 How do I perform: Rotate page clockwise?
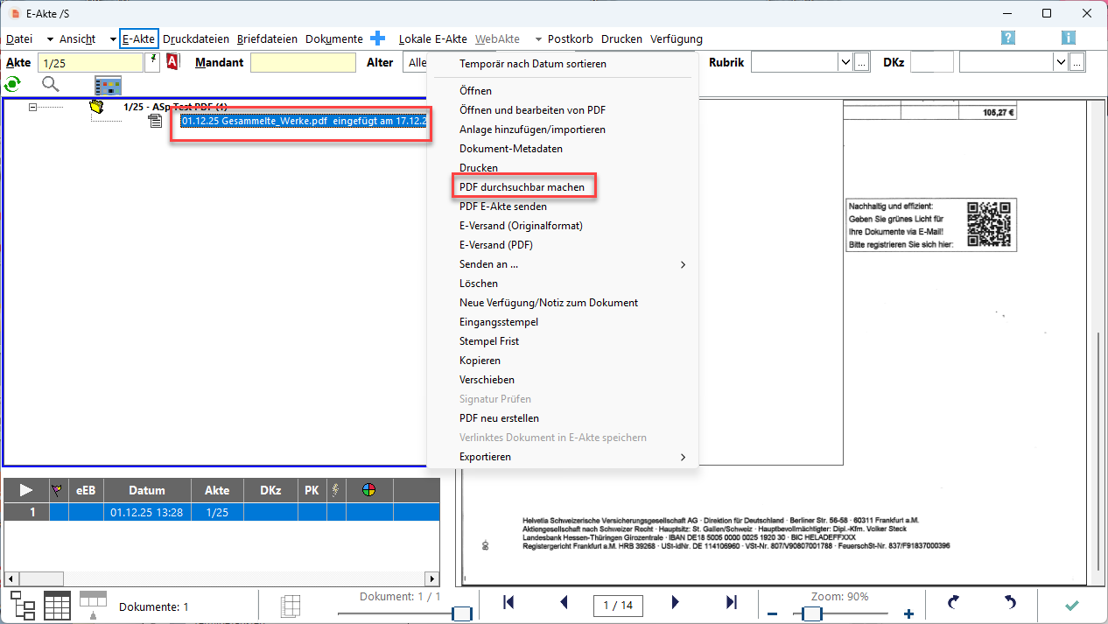[955, 603]
